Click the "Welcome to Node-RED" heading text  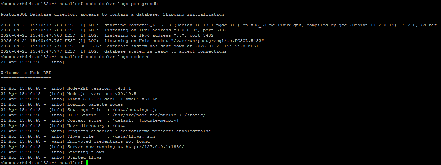coord(26,73)
